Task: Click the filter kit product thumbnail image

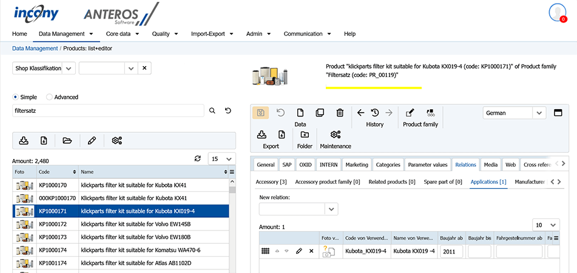Action: [270, 75]
